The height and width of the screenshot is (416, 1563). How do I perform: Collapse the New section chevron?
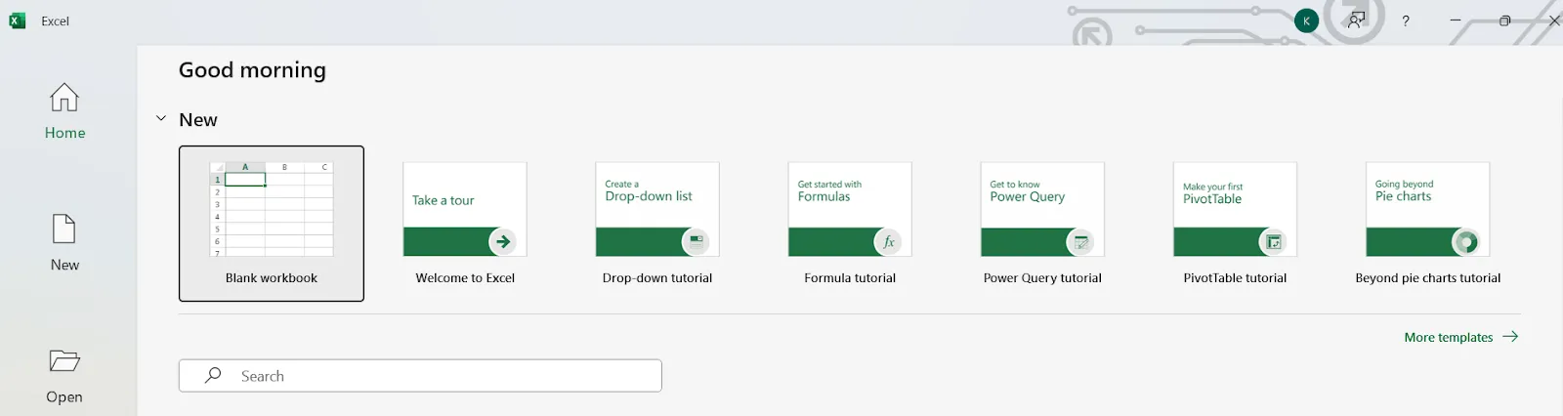pos(161,119)
